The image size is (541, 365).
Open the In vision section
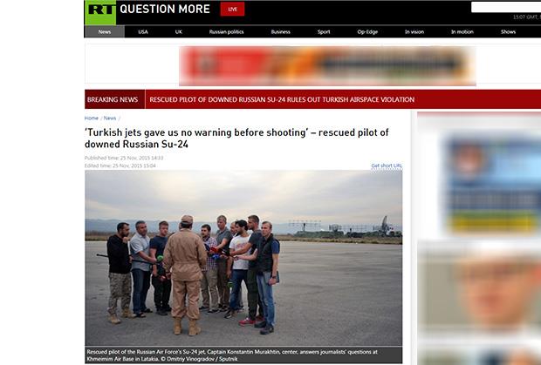pos(414,31)
